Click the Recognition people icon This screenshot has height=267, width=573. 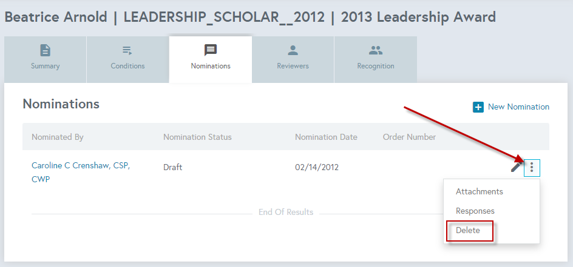(375, 50)
